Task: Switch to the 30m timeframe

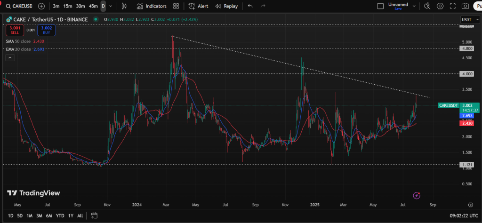Action: (80, 6)
